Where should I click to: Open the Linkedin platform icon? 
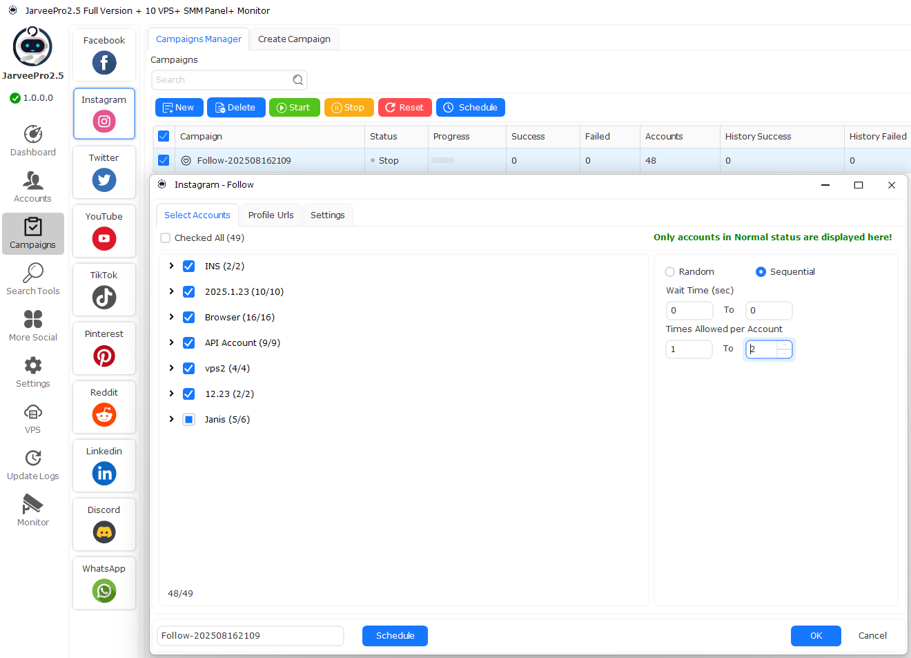104,474
